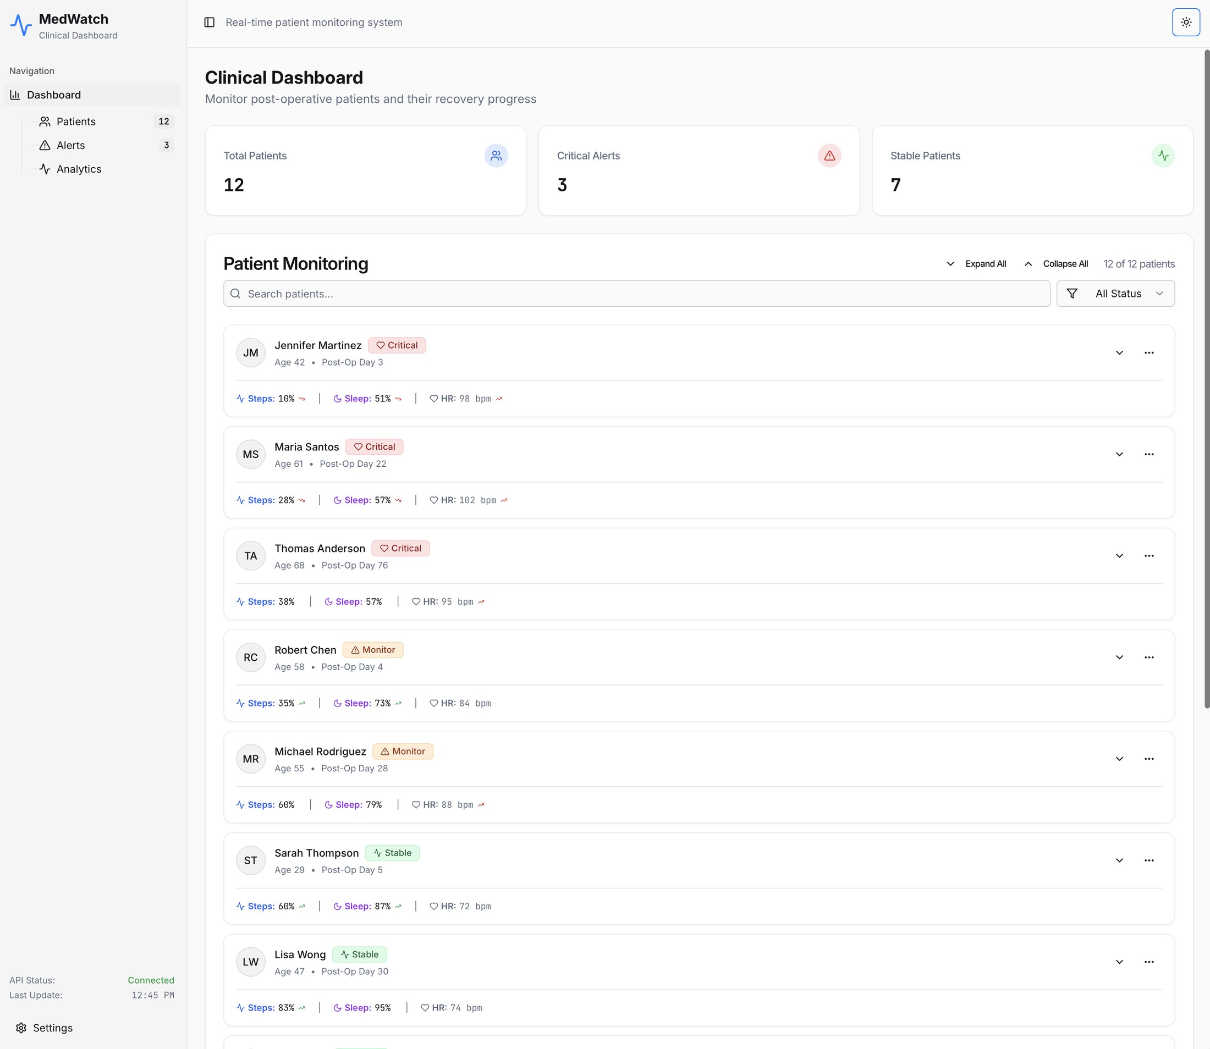Viewport: 1210px width, 1049px height.
Task: Click the Stable Patients count 7
Action: [x=896, y=186]
